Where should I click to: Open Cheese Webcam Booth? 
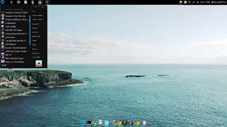[x=15, y=19]
